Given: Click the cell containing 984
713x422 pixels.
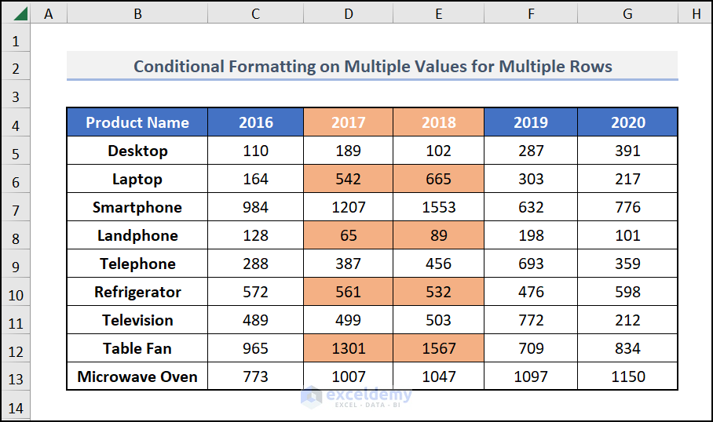Looking at the screenshot, I should click(x=255, y=207).
